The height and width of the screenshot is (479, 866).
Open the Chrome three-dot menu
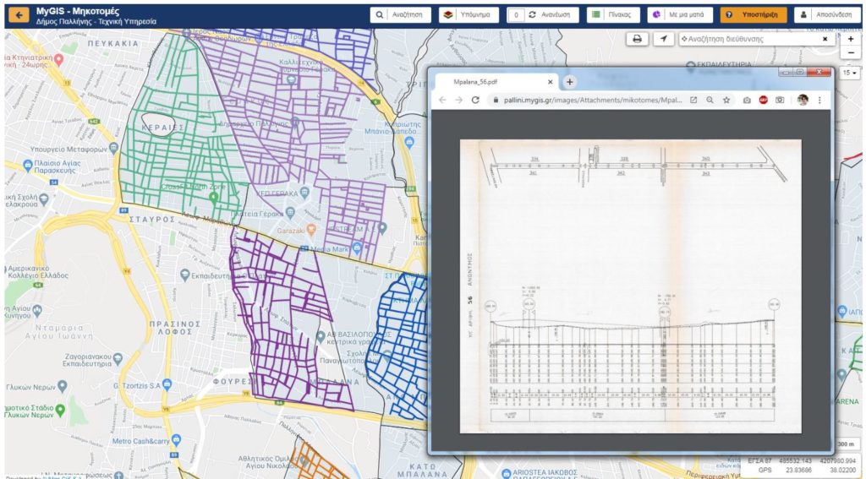coord(819,100)
